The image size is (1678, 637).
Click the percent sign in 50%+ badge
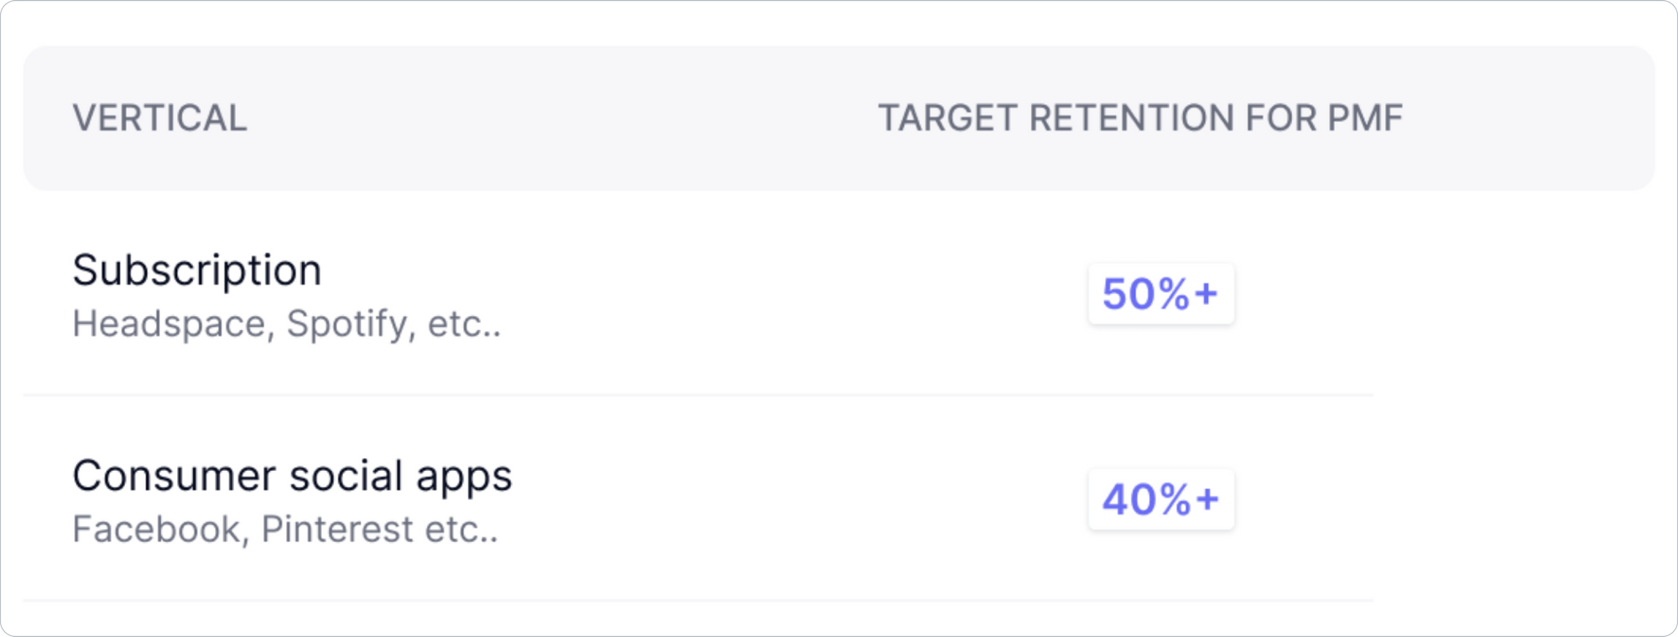coord(1170,294)
